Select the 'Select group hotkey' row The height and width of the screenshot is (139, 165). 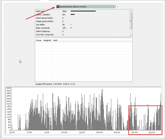coord(82,18)
